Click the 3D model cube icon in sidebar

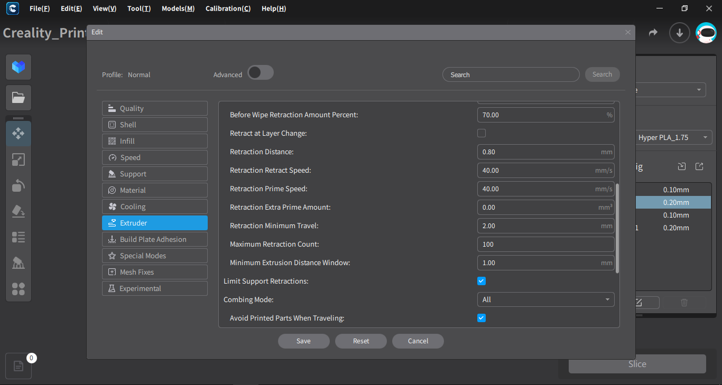pos(18,67)
